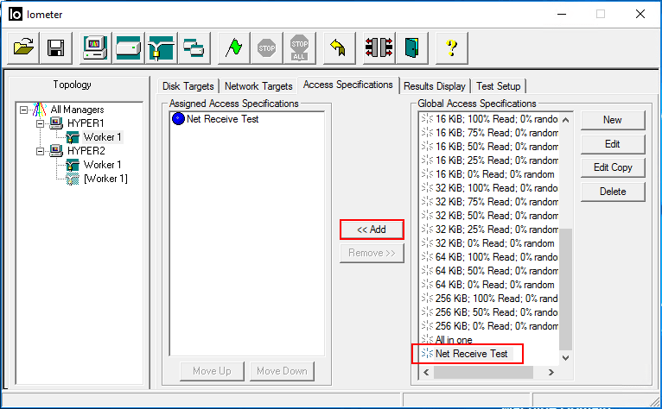The height and width of the screenshot is (409, 662).
Task: Select assigned Net Receive Test entry
Action: click(x=222, y=119)
